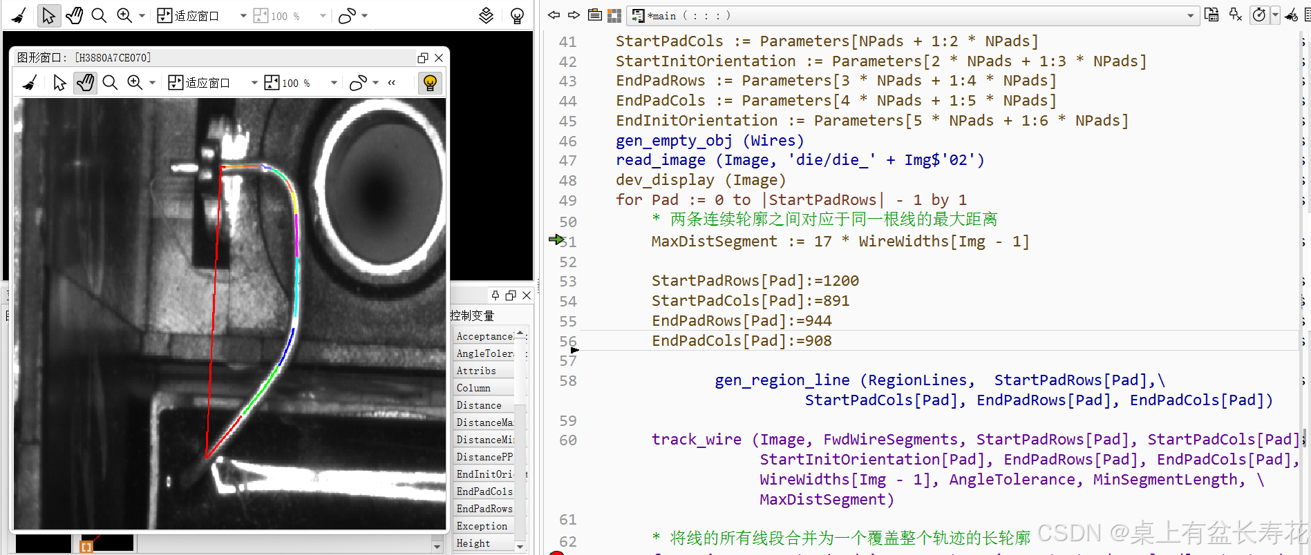Click the orange icon thumbnail below the graphics window

(86, 547)
